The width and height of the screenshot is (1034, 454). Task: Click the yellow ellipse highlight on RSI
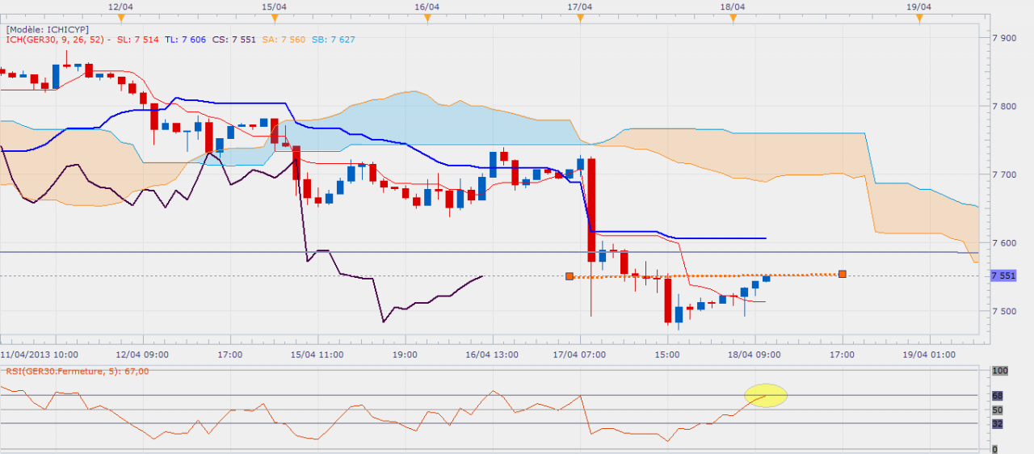pos(765,395)
